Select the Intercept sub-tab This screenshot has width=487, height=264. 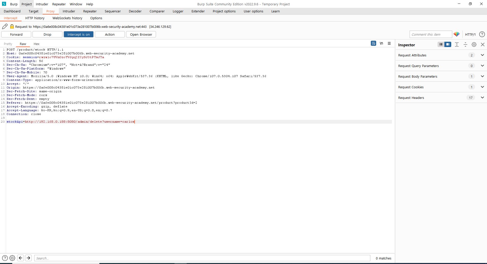pyautogui.click(x=10, y=18)
